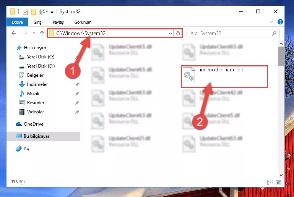This screenshot has width=294, height=197.
Task: Click the Belgeler document icon
Action: coord(22,75)
